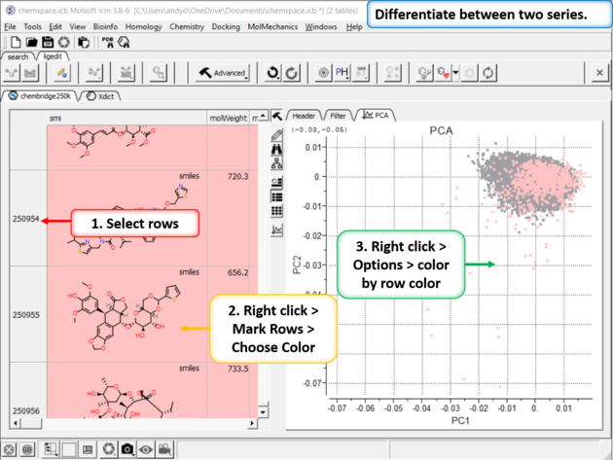
Task: Toggle the list row view icon beside table
Action: 277,195
